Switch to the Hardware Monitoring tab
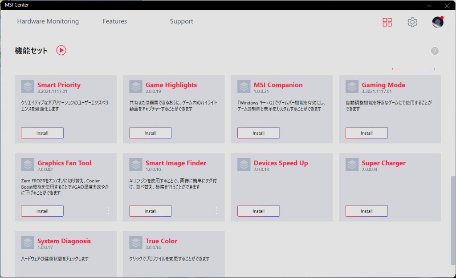 click(x=48, y=21)
